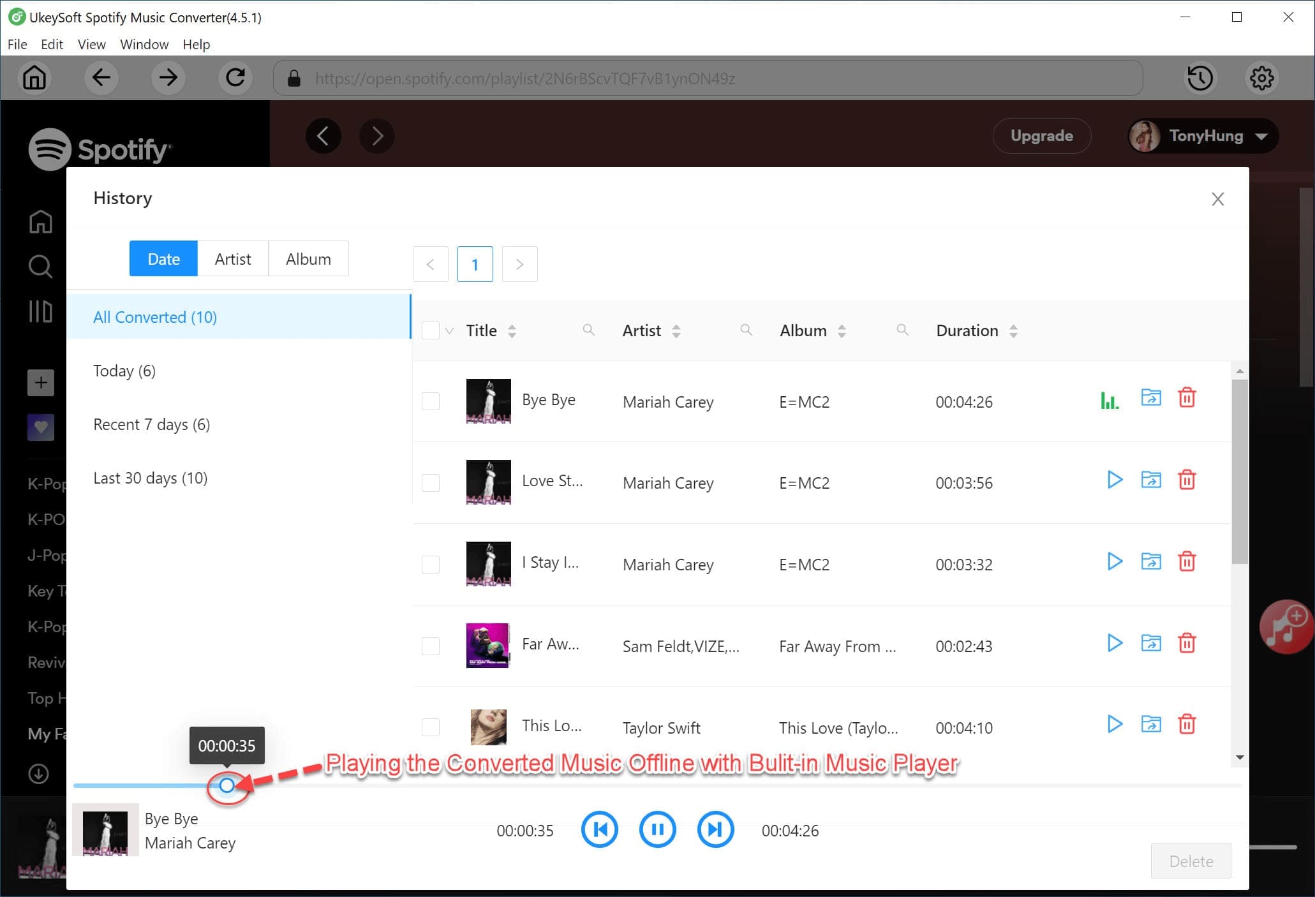Expand the TonyHung account dropdown
Viewport: 1315px width, 897px height.
coord(1201,136)
